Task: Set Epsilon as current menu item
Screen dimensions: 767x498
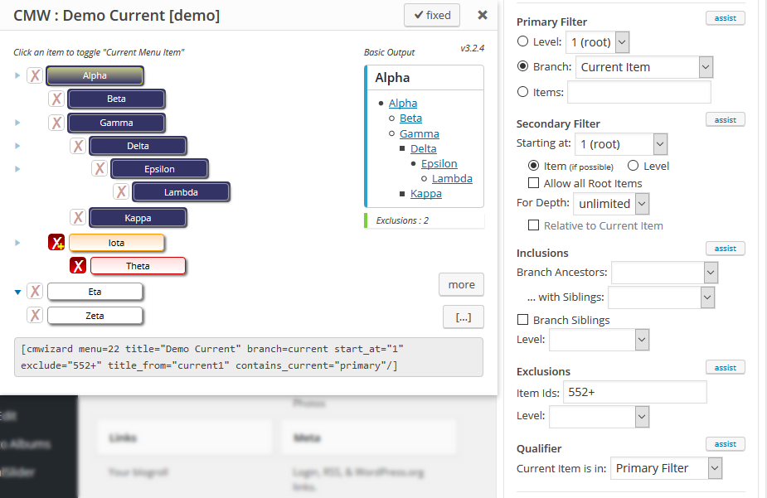Action: pyautogui.click(x=159, y=169)
